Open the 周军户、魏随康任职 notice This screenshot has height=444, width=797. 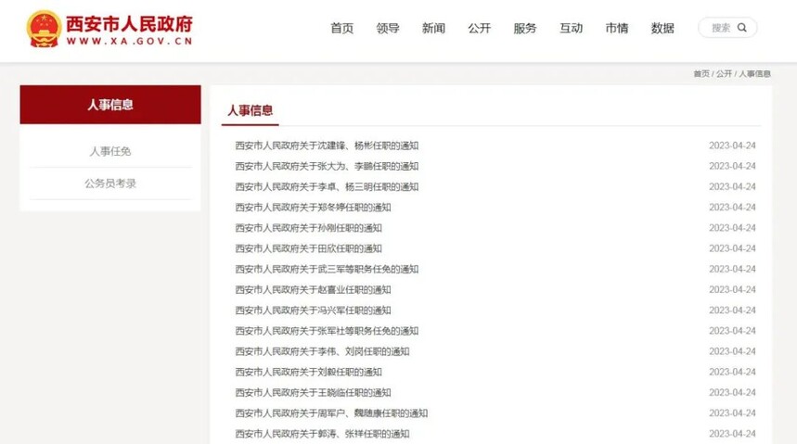[331, 413]
